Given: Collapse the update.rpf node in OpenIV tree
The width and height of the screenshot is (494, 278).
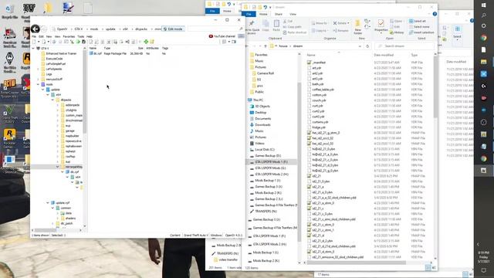Looking at the screenshot, I should [48, 203].
